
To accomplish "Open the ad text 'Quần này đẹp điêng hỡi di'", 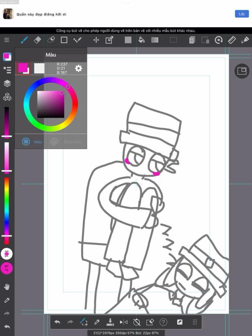I will pyautogui.click(x=41, y=14).
